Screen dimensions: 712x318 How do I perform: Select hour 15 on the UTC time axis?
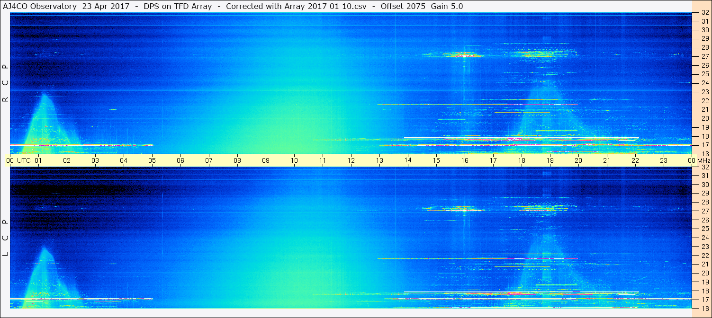[x=436, y=160]
